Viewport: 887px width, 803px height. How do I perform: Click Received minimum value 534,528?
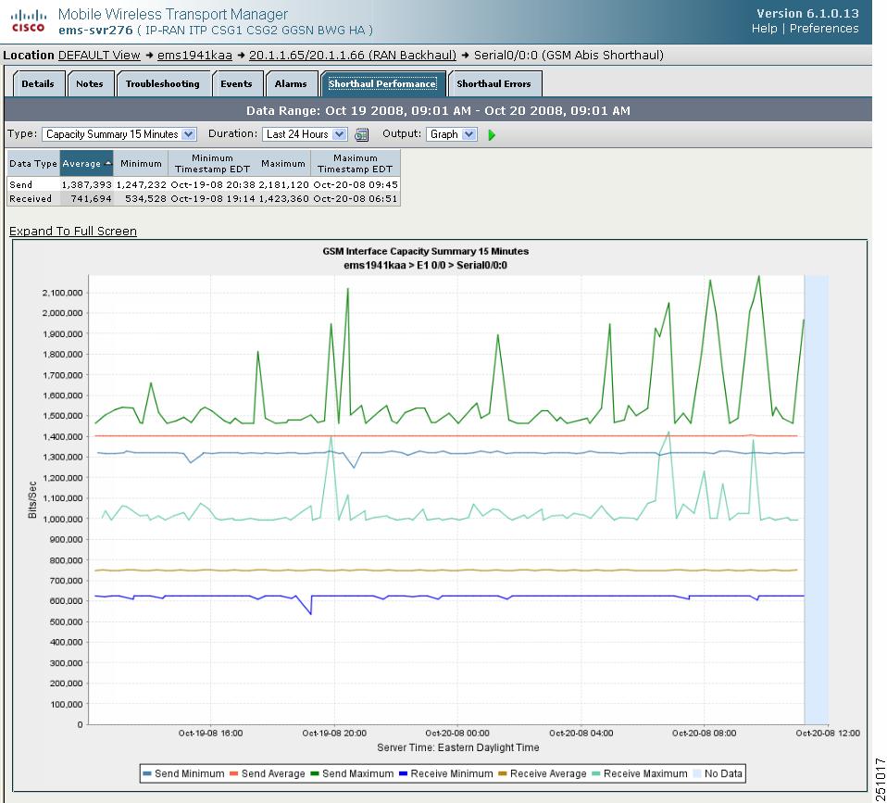pos(146,198)
